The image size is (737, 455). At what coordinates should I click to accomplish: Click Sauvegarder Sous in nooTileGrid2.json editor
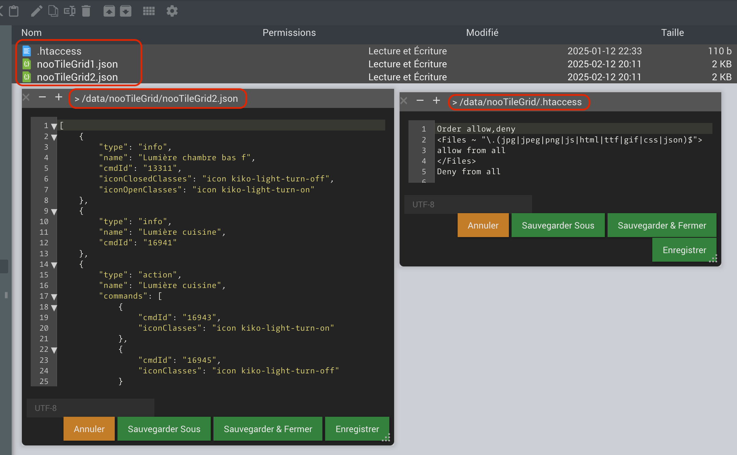(x=164, y=429)
